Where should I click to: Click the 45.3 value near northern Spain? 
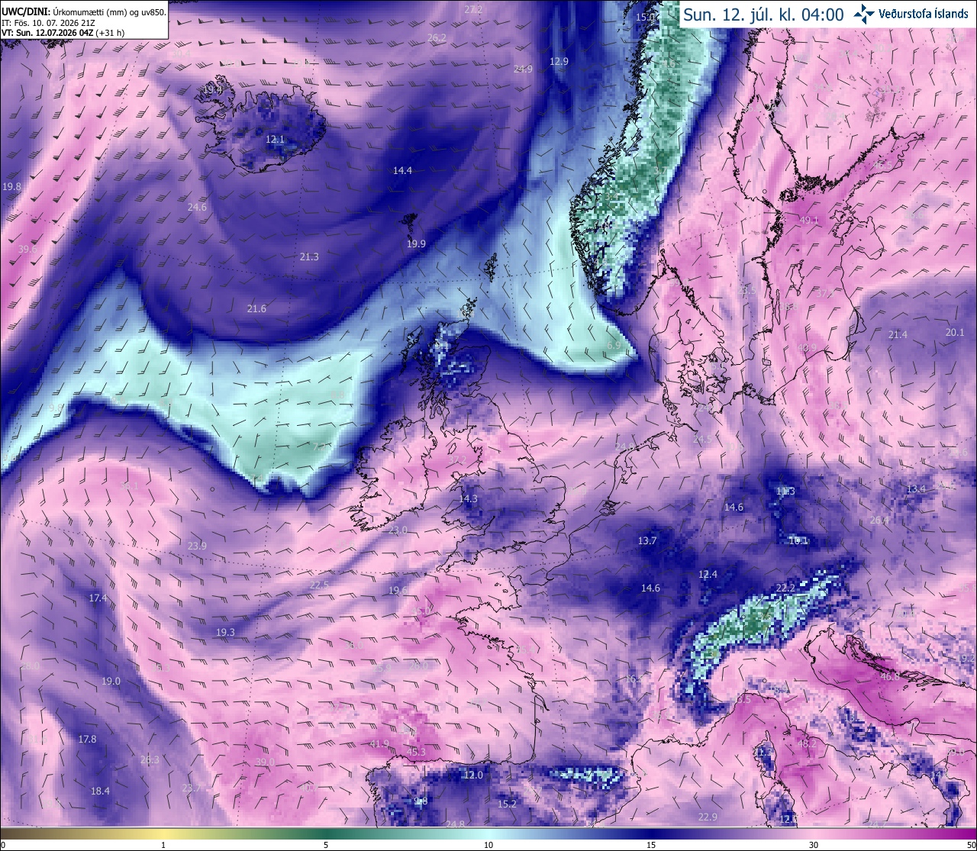point(416,752)
